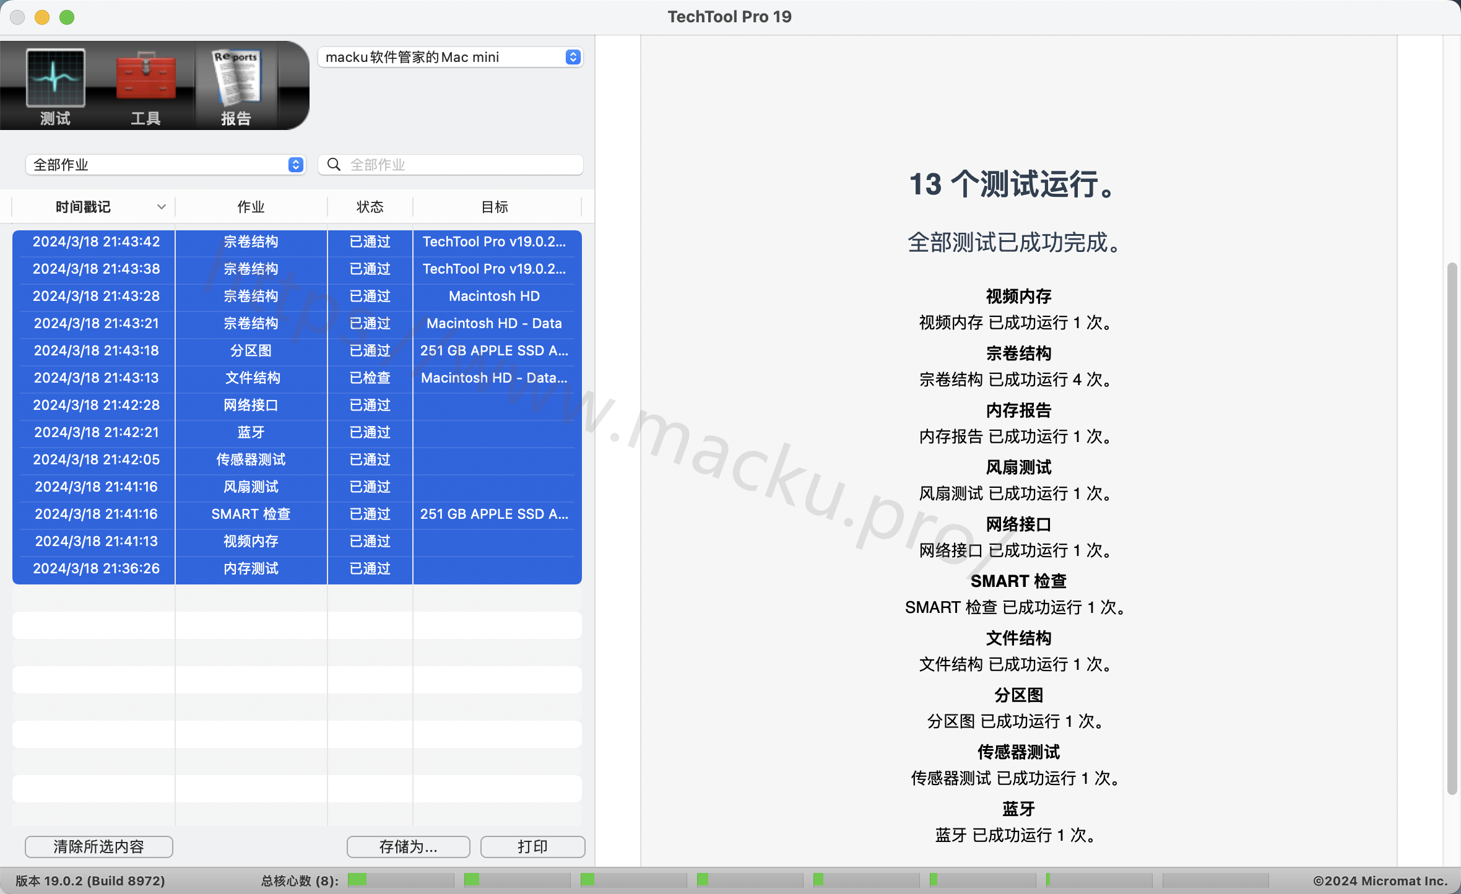
Task: Select row with timestamp 2024/3/18 21:43:42
Action: pyautogui.click(x=297, y=242)
